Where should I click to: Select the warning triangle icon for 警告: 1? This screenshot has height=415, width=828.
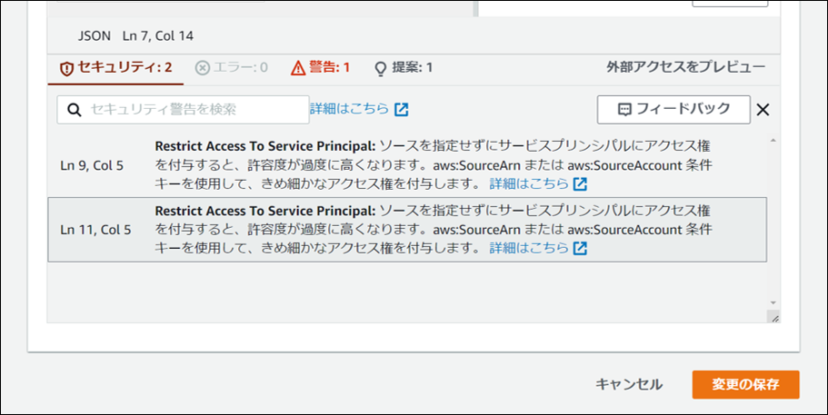(298, 68)
